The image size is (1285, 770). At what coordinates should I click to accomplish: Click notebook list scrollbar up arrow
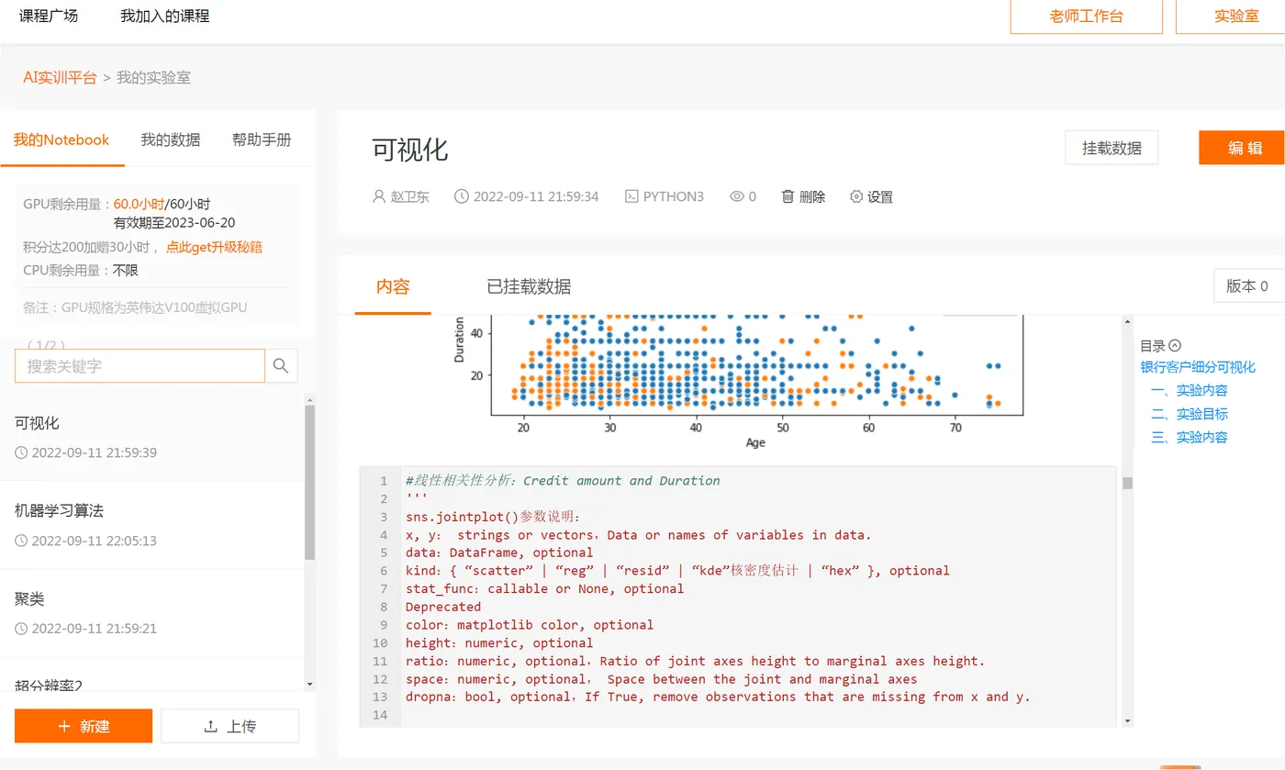click(310, 399)
